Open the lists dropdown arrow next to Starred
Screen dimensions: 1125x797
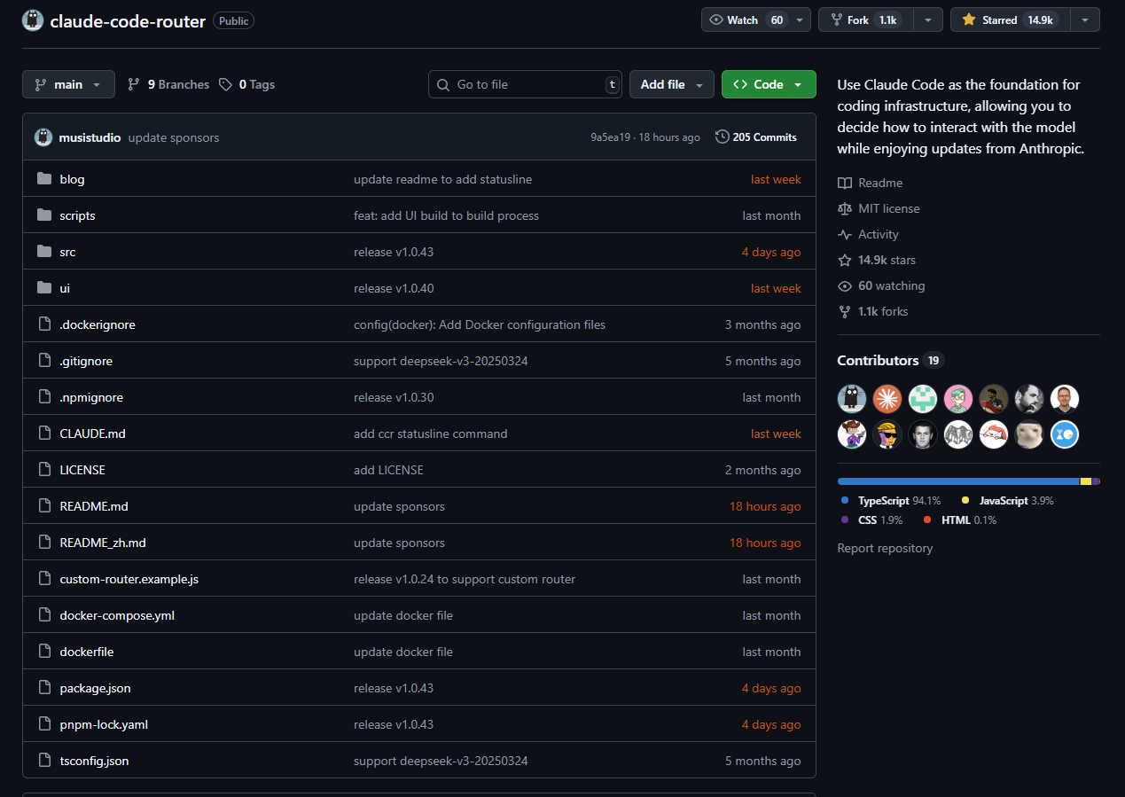tap(1085, 20)
